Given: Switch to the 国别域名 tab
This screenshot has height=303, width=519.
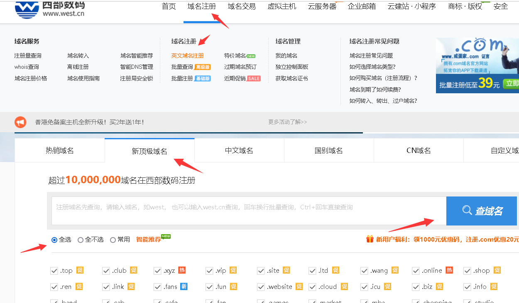Looking at the screenshot, I should (329, 150).
